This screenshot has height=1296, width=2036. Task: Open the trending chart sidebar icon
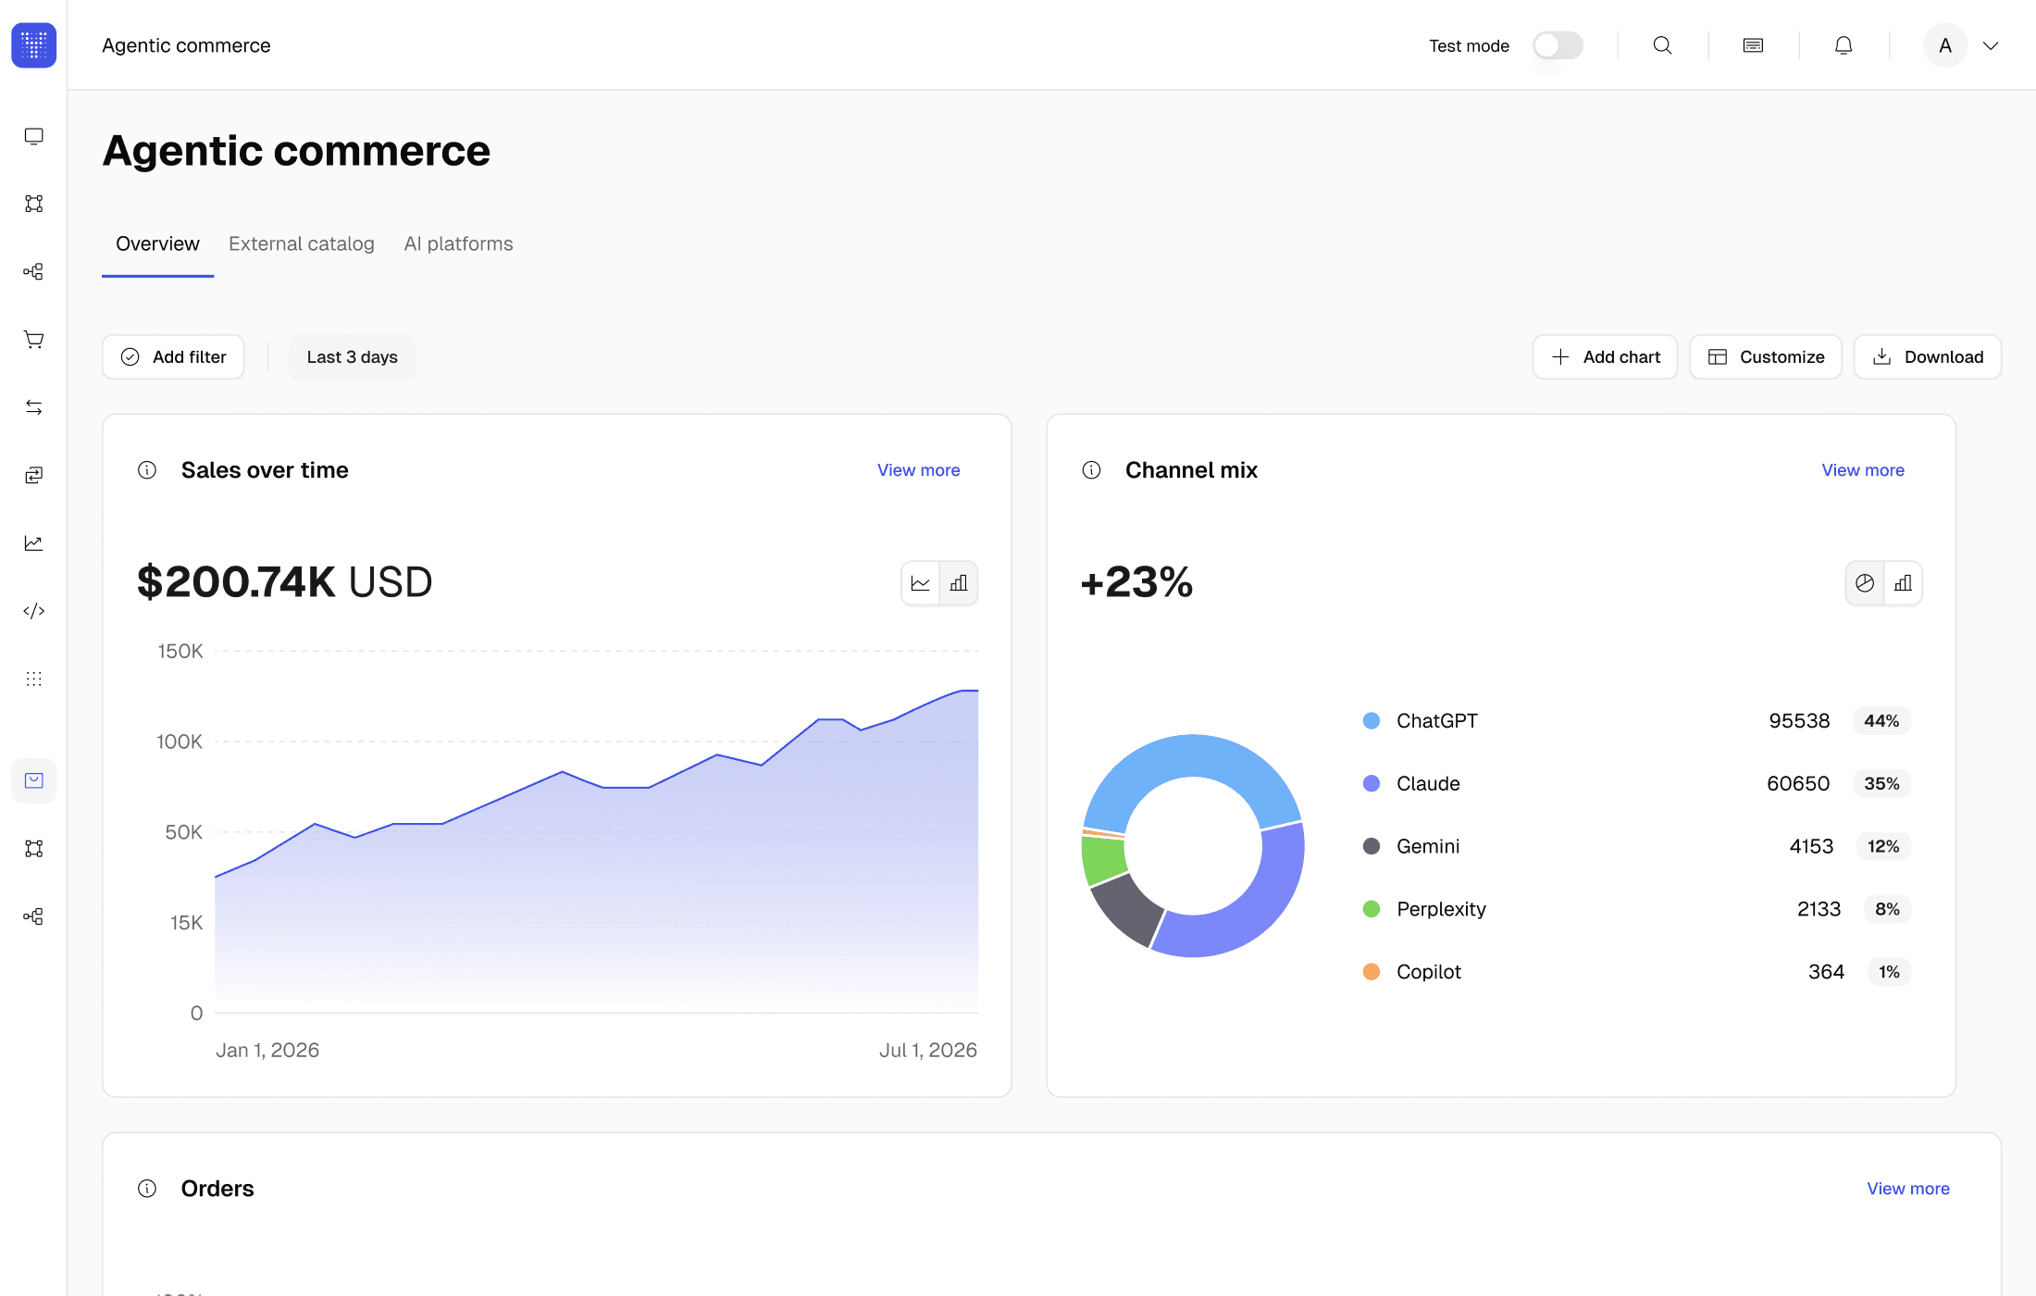[34, 543]
